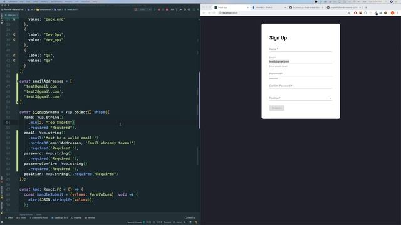Toggle the read-only lock icon in status bar
This screenshot has width=401, height=225.
coord(185,222)
